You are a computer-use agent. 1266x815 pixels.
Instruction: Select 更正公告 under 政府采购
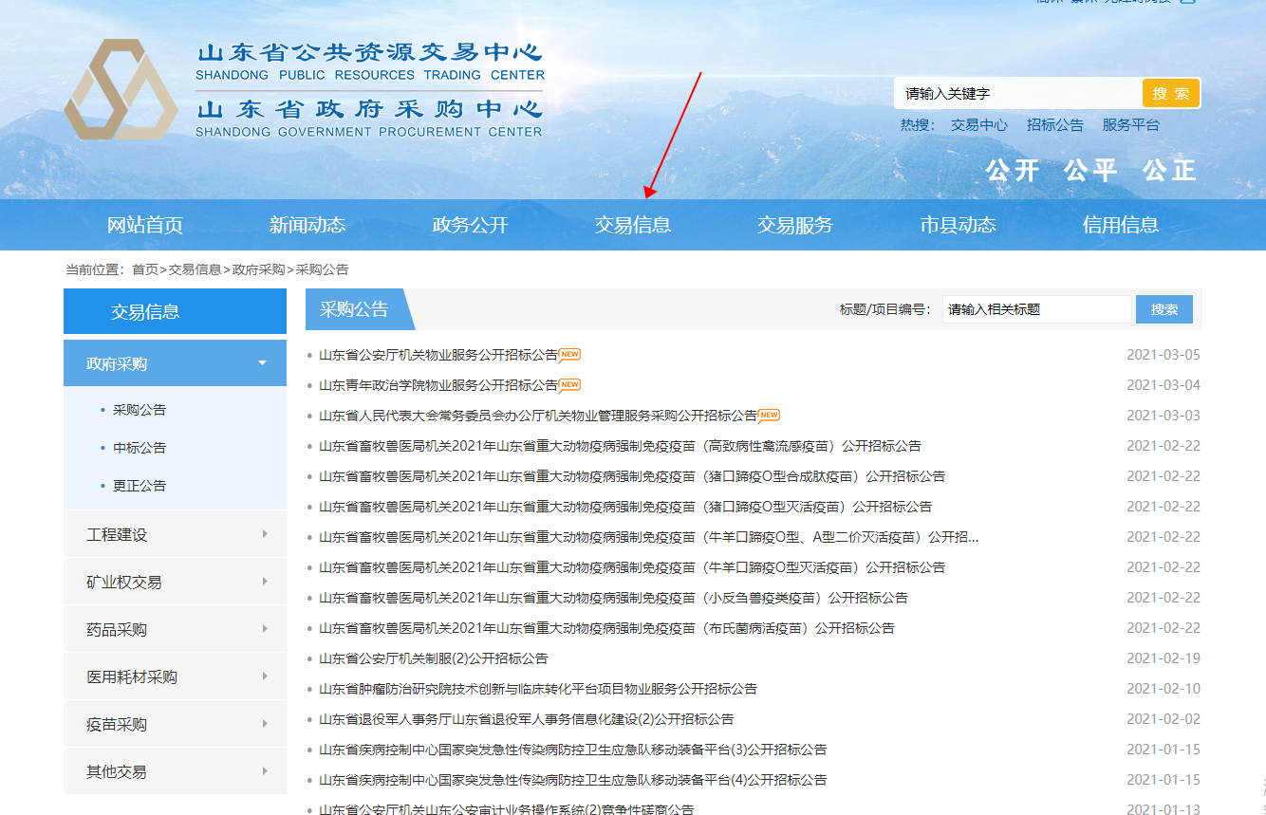(x=140, y=486)
